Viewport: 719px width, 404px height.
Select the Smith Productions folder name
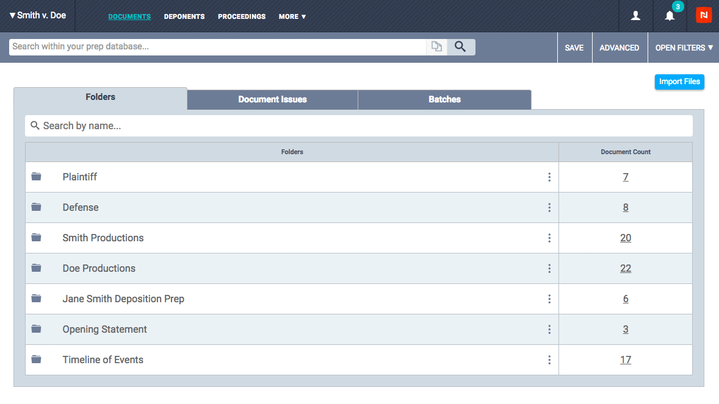pos(103,238)
